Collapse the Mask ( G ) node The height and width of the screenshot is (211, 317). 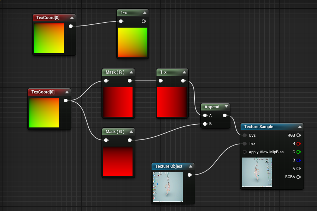tap(130, 131)
